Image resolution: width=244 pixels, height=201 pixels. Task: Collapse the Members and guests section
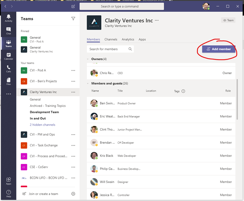point(88,84)
